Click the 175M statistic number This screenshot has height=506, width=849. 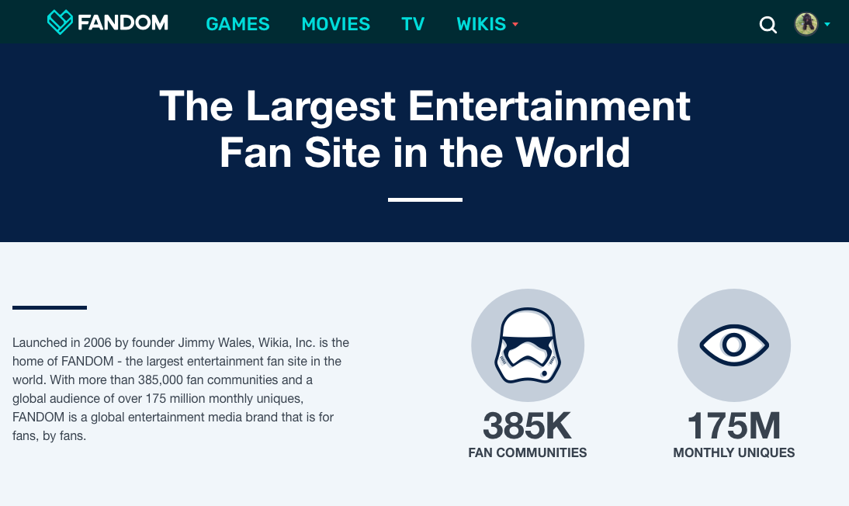pos(733,426)
